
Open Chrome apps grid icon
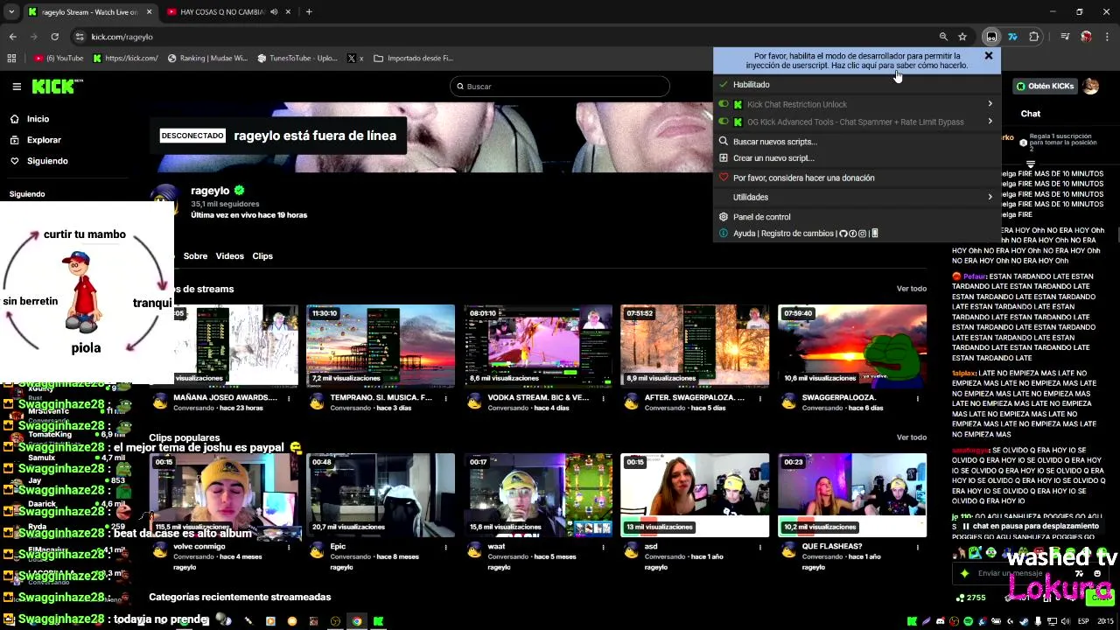(x=11, y=59)
